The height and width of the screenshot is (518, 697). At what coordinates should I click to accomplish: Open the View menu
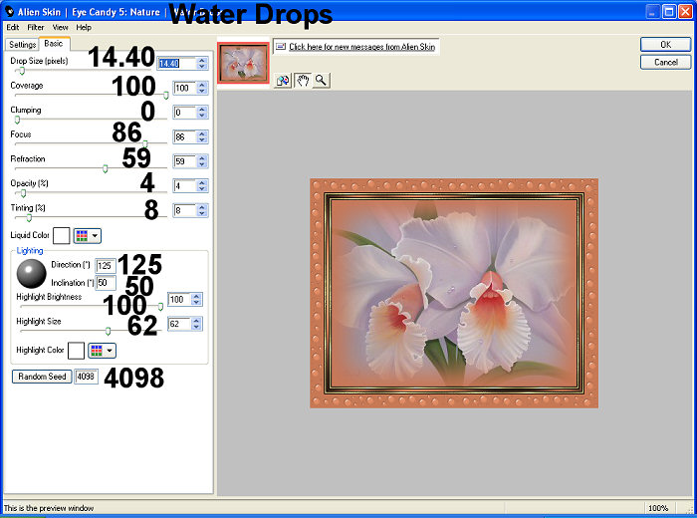click(60, 27)
